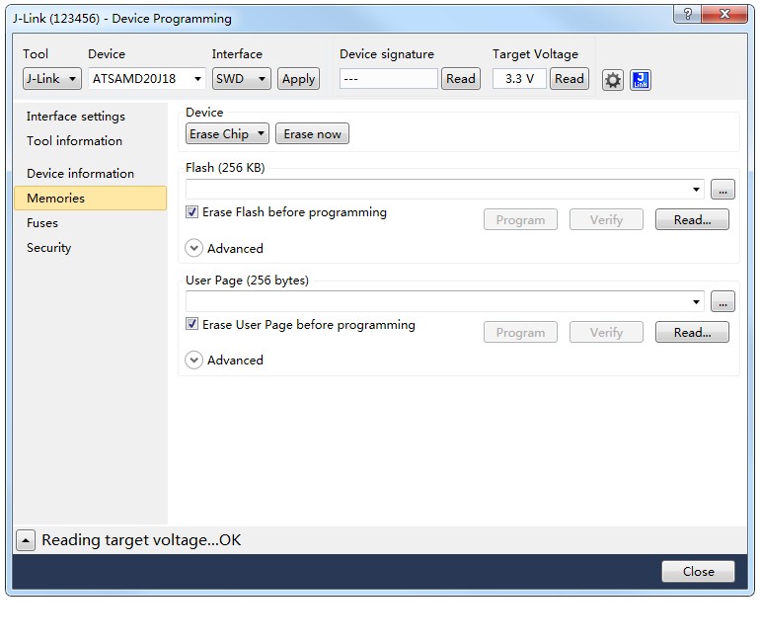The height and width of the screenshot is (643, 760).
Task: Open the Erase Chip dropdown
Action: point(227,134)
